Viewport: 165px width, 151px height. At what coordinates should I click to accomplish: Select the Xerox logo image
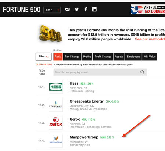56,123
